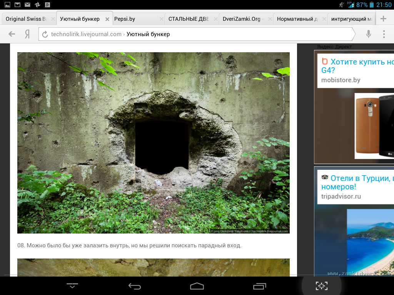The height and width of the screenshot is (295, 394).
Task: Tap the Android back navigation button
Action: click(135, 286)
